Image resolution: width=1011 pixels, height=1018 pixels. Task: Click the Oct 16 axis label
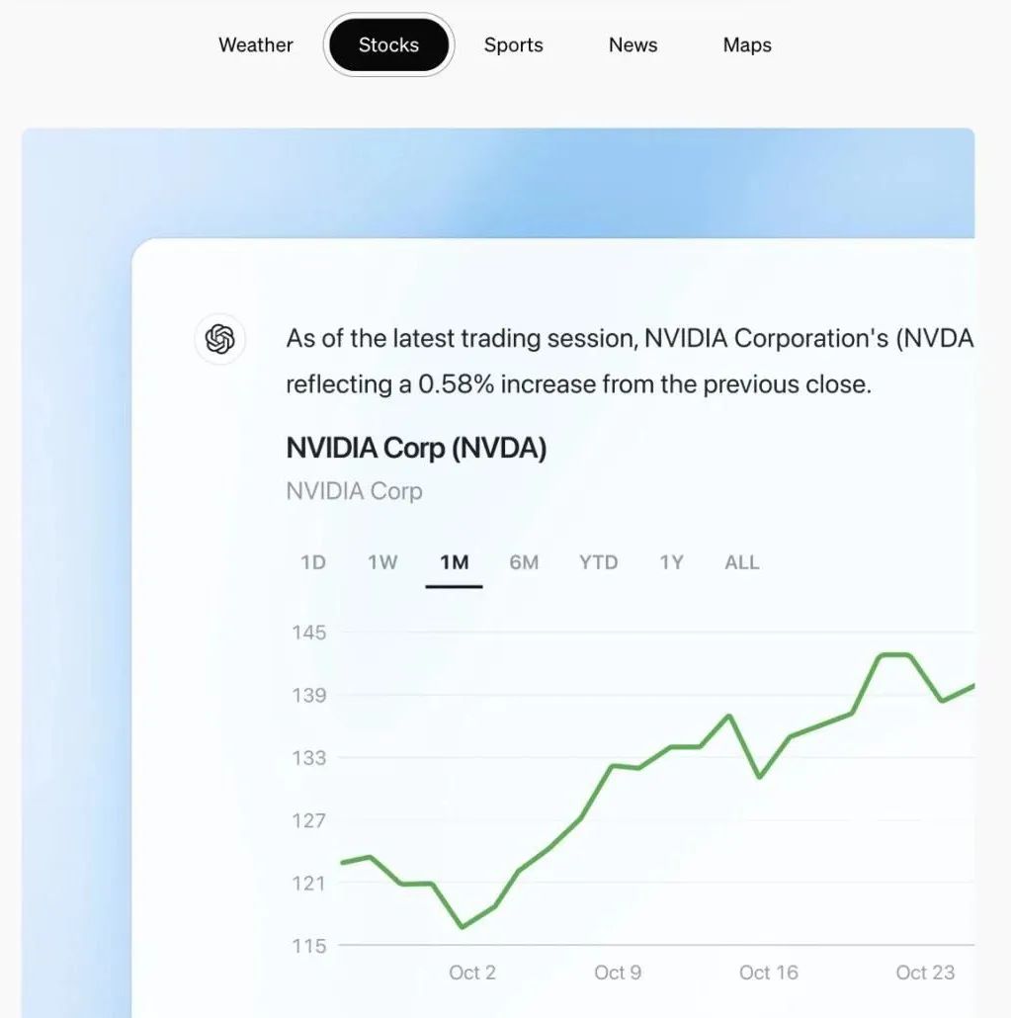point(769,973)
